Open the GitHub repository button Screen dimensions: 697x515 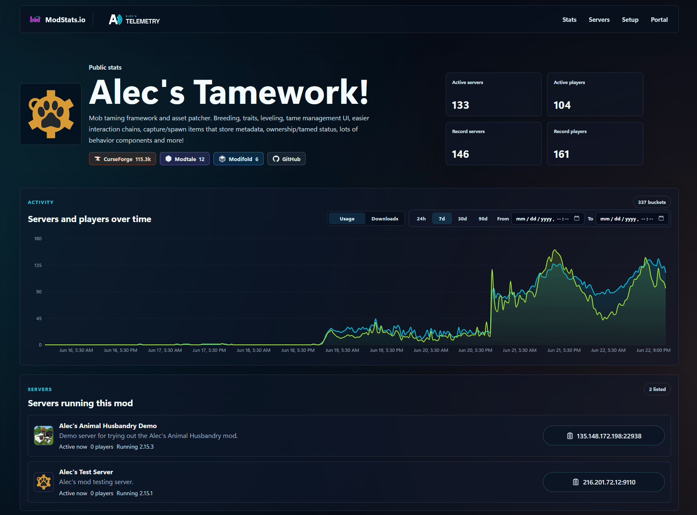tap(286, 159)
